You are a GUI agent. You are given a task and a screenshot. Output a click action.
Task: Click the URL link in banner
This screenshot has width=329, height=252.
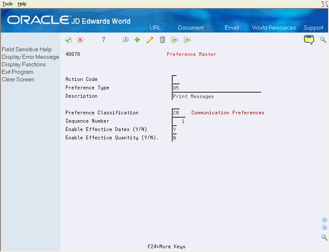coord(155,28)
